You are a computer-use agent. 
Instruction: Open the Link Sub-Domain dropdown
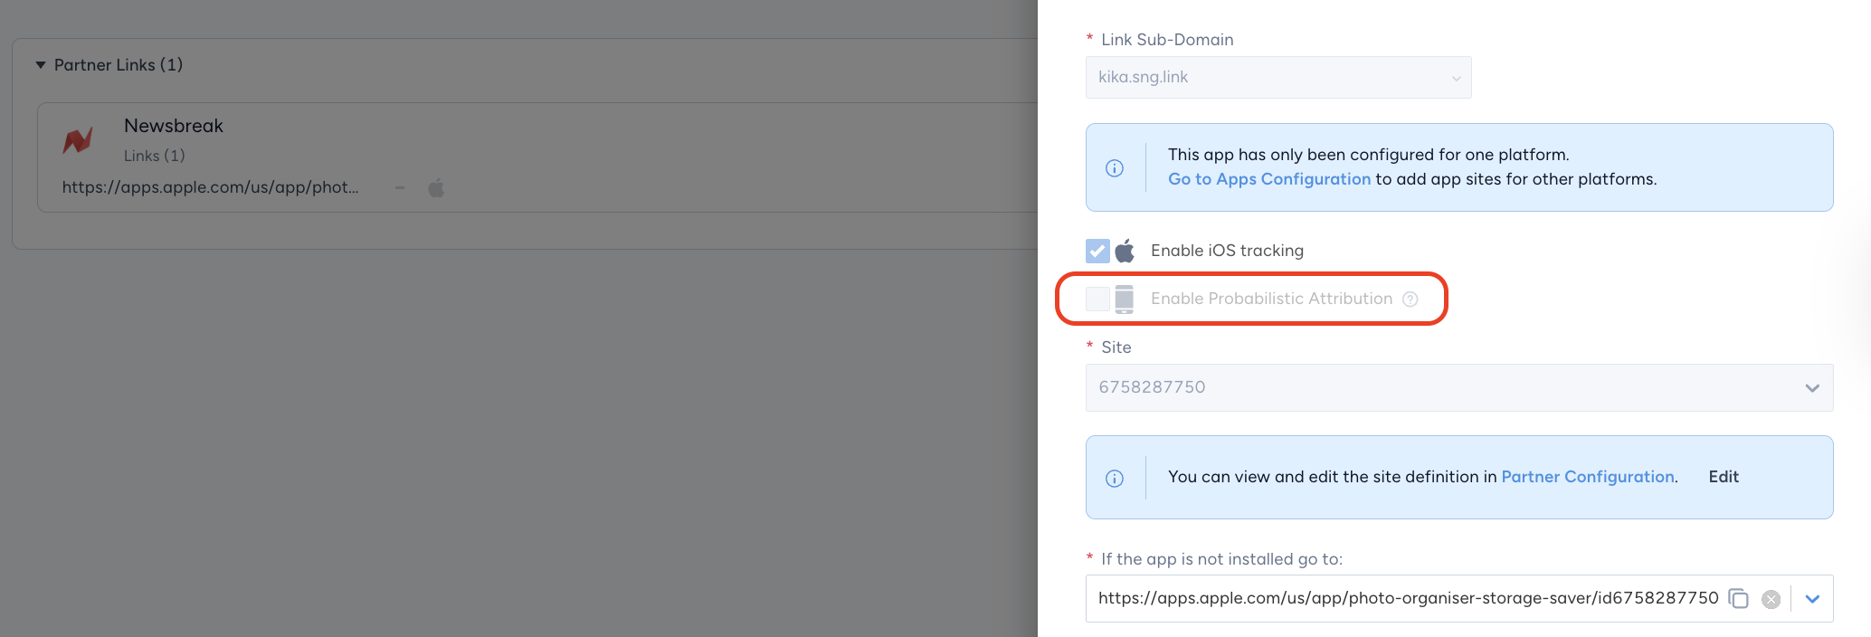1277,78
